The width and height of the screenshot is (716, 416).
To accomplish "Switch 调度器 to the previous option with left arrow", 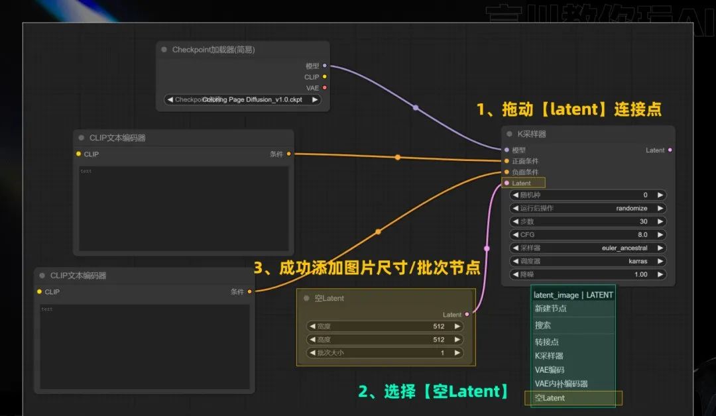I will coord(516,261).
